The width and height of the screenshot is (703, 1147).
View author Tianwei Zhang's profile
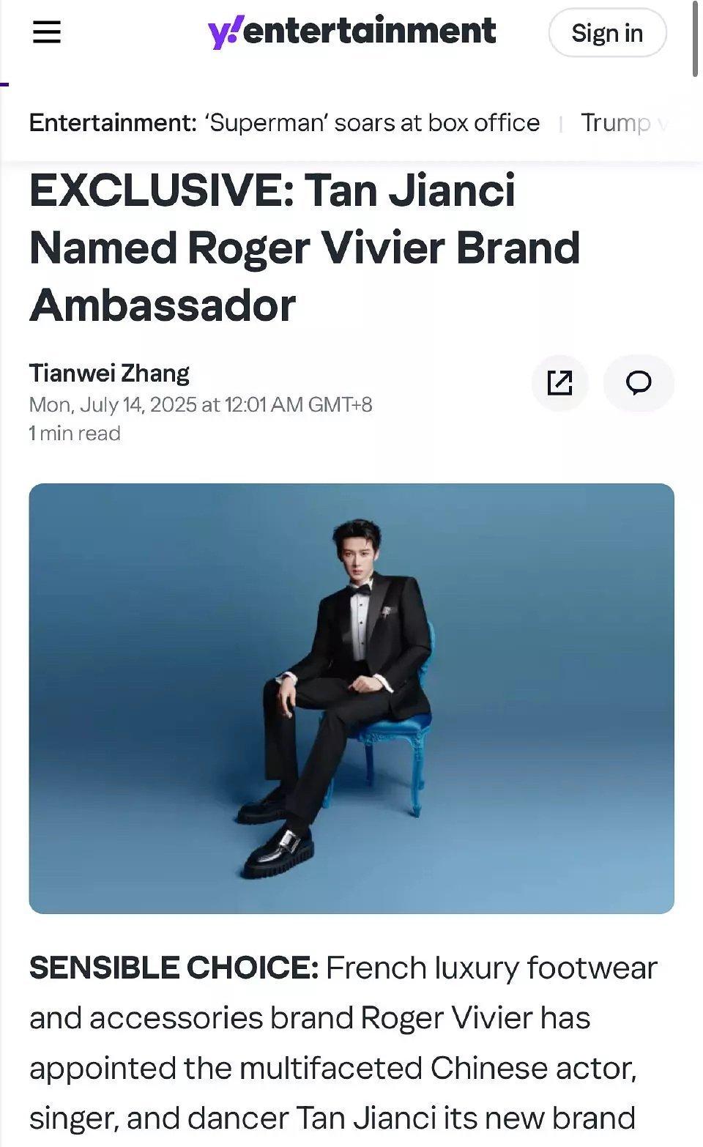pyautogui.click(x=109, y=374)
